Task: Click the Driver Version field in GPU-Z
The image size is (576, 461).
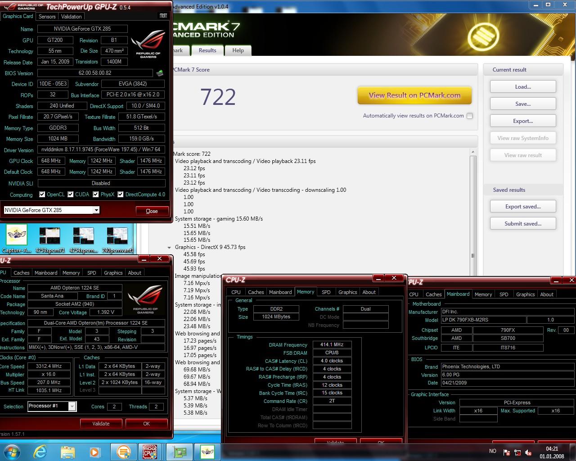Action: coord(101,150)
